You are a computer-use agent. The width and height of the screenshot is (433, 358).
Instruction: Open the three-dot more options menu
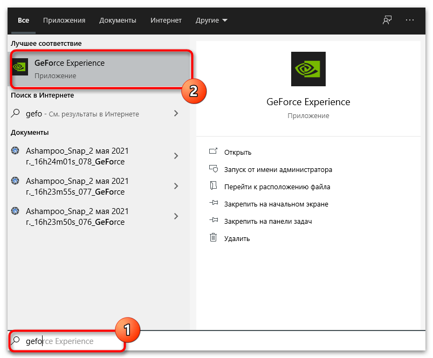(x=410, y=20)
